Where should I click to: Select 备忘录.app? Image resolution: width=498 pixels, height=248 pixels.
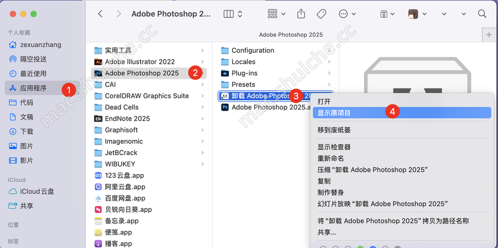point(149,221)
